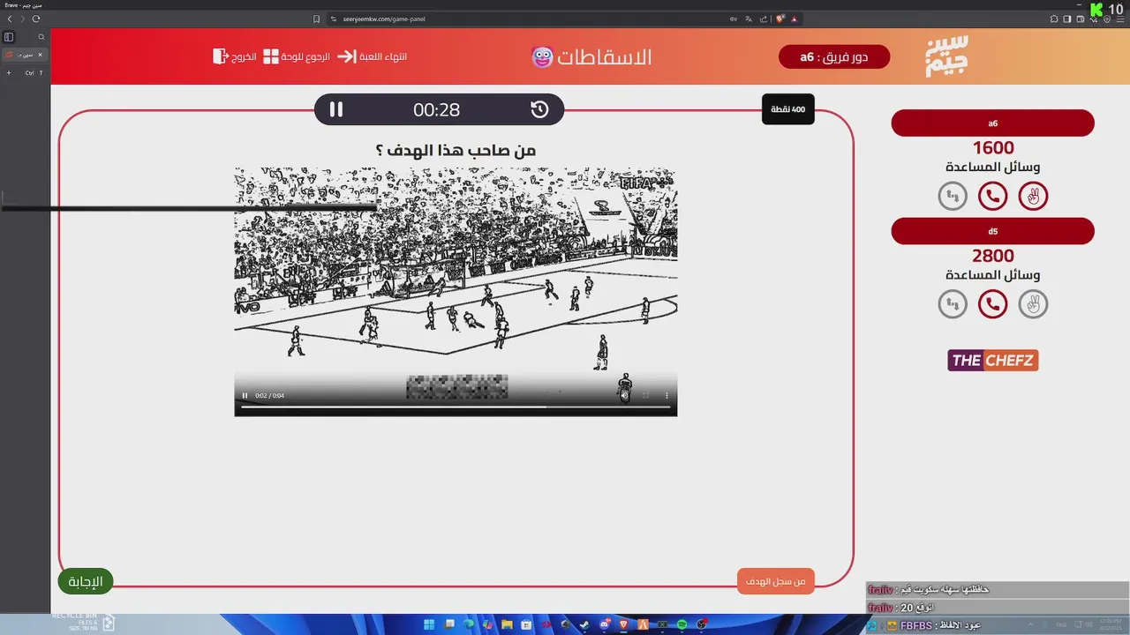1130x635 pixels.
Task: Reload the browser page
Action: coord(36,19)
